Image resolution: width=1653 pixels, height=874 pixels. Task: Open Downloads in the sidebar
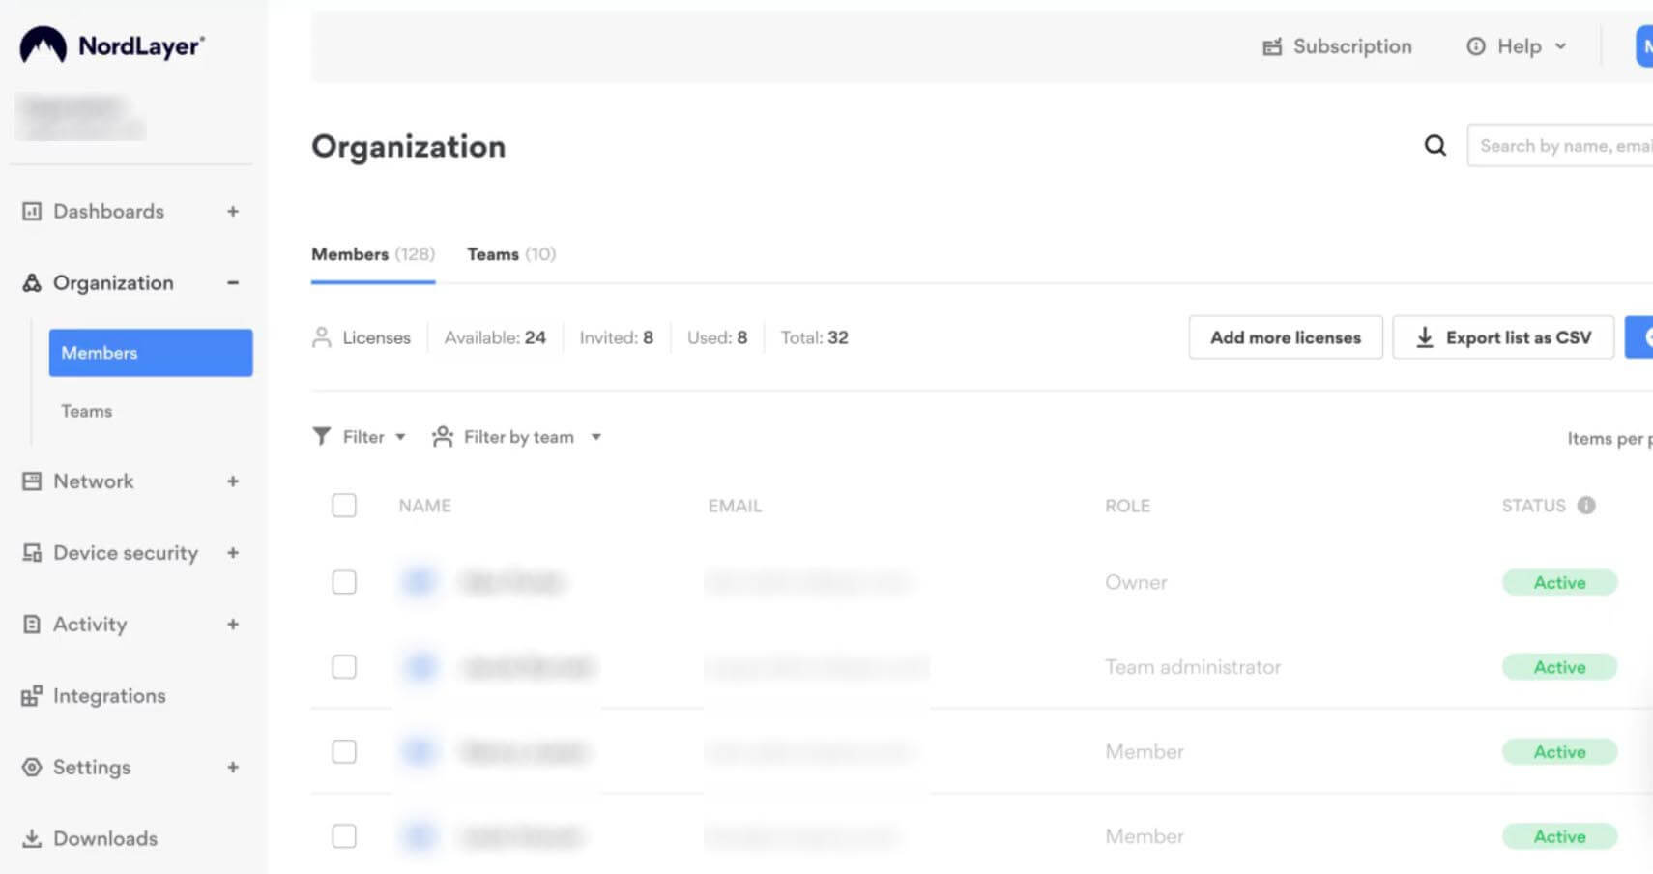105,838
